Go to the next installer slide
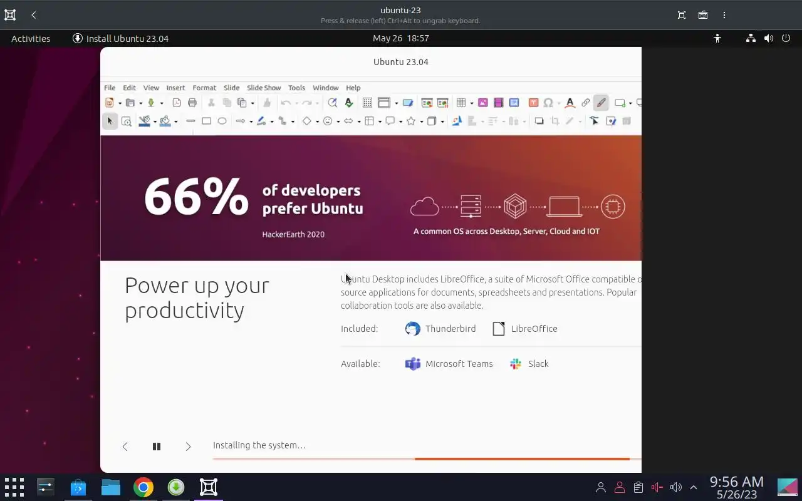Image resolution: width=802 pixels, height=501 pixels. pyautogui.click(x=188, y=447)
